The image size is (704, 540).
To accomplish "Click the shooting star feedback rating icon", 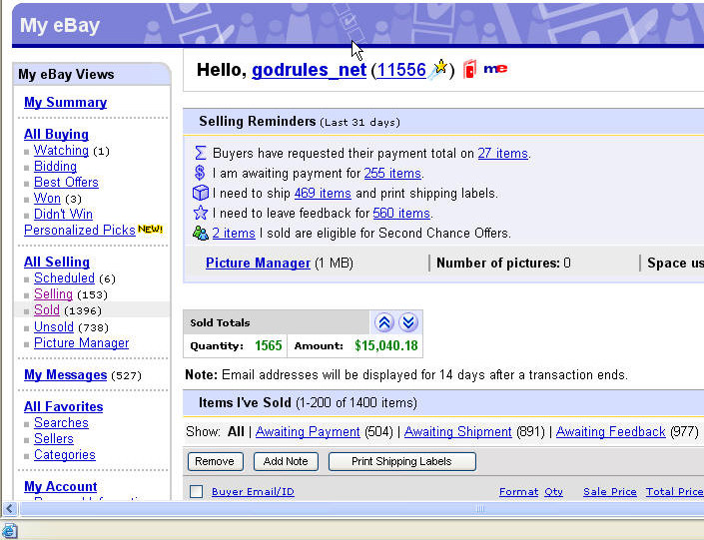I will tap(439, 69).
